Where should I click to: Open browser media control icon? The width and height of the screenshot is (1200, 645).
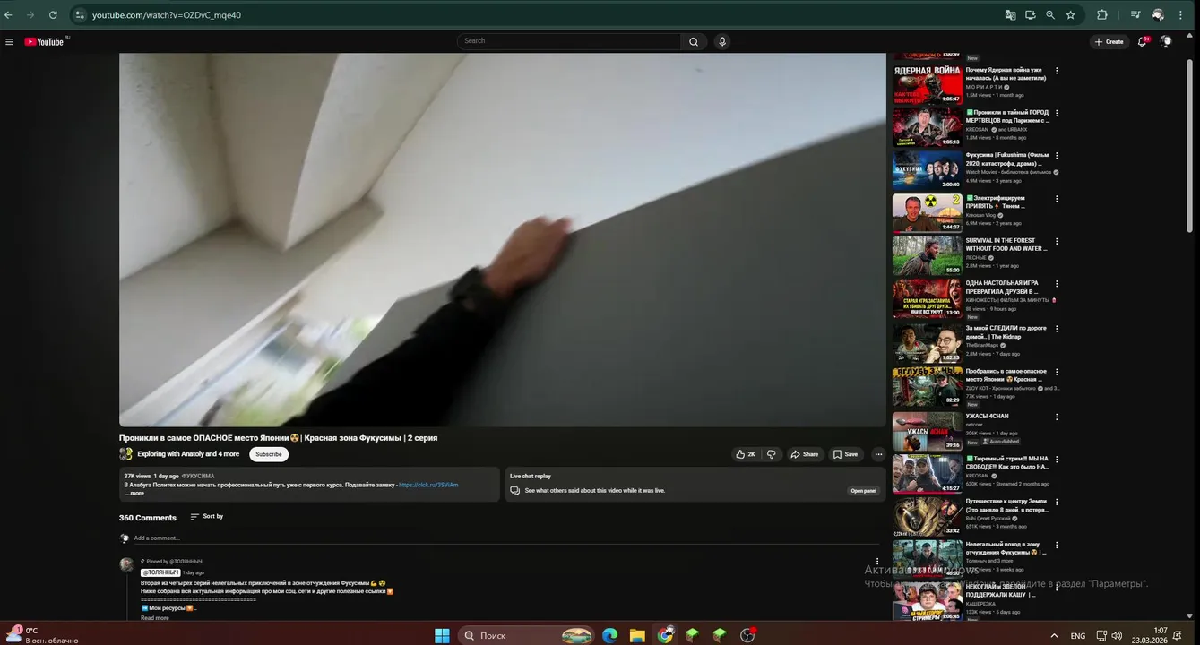(1135, 15)
